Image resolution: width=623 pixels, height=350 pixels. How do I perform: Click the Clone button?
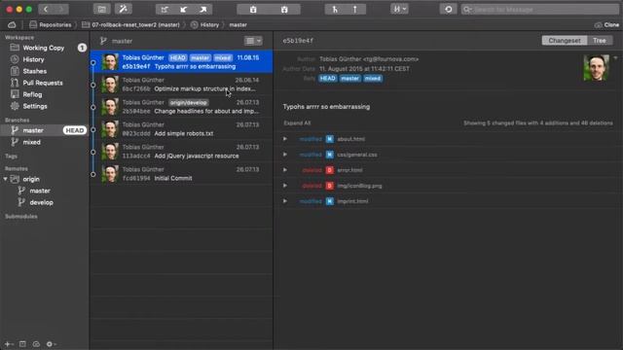pyautogui.click(x=606, y=24)
